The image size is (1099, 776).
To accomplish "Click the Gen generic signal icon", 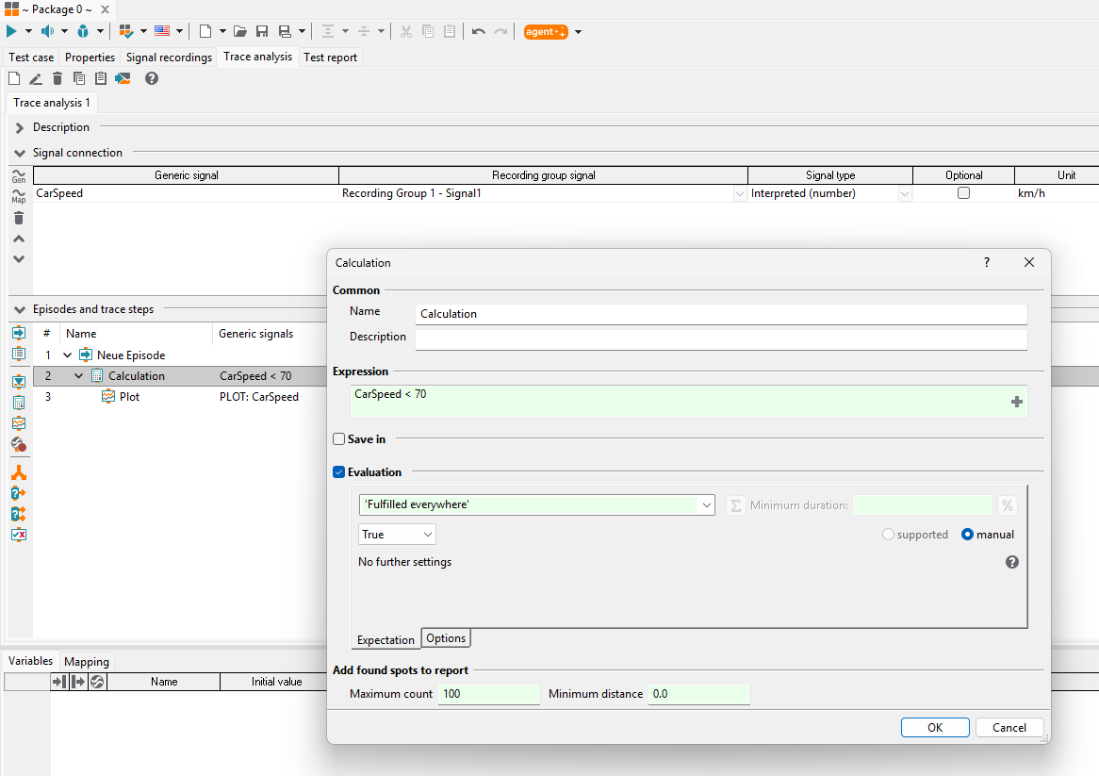I will 19,175.
